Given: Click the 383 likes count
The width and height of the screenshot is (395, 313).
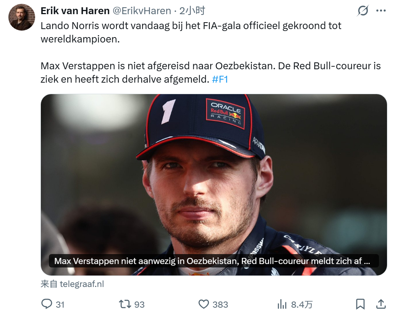Looking at the screenshot, I should pyautogui.click(x=220, y=305).
